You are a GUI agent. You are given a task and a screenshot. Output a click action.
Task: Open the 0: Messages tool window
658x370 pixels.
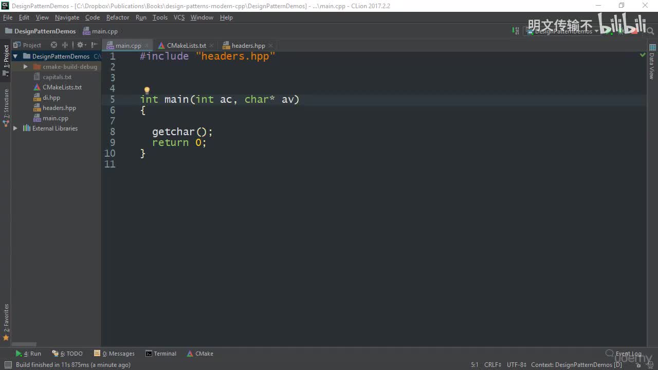[x=114, y=354]
